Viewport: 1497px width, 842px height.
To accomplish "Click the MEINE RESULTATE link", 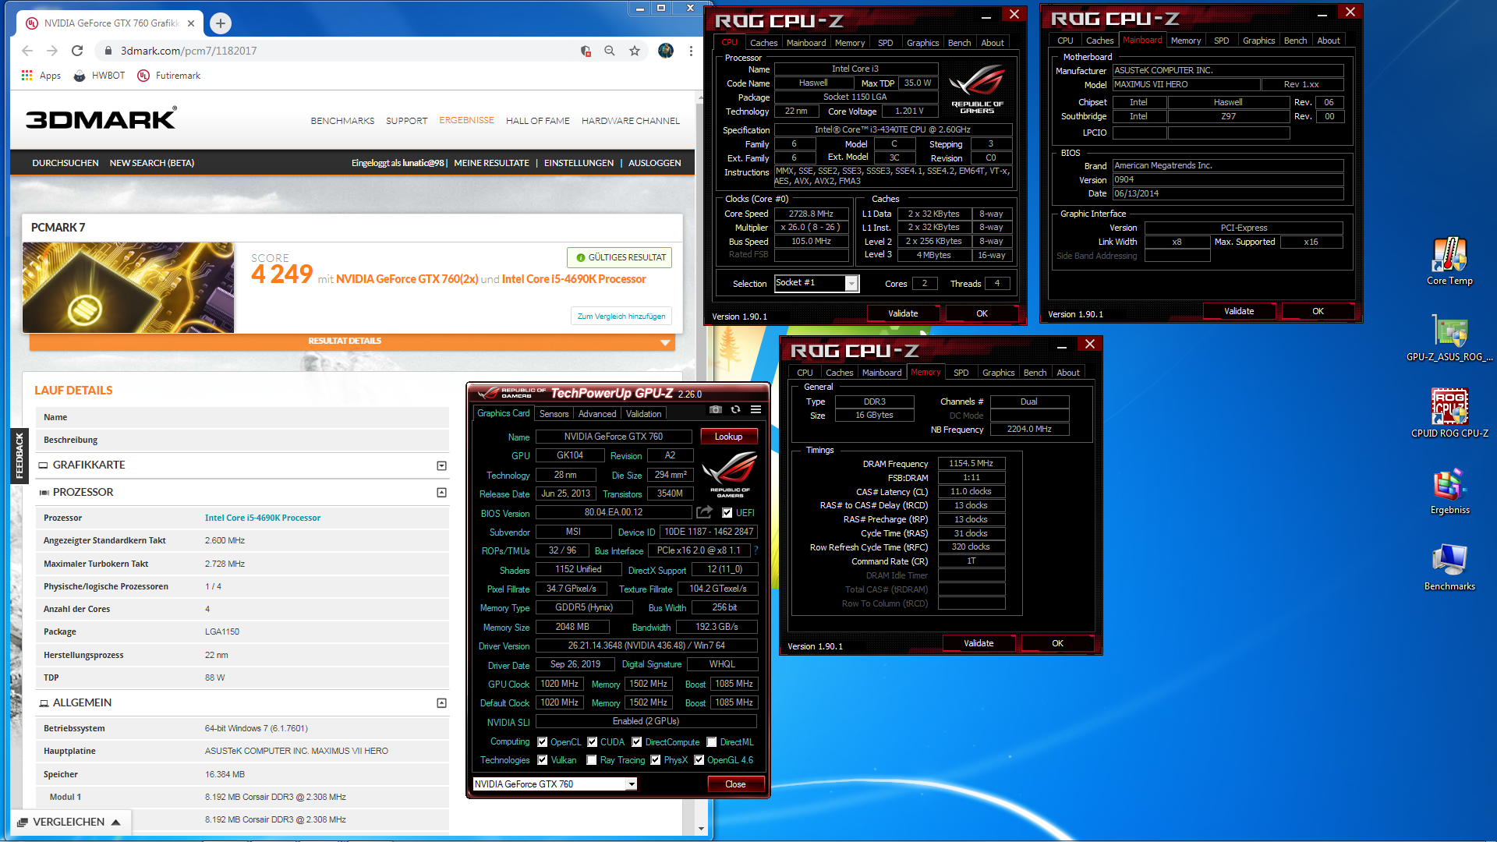I will click(x=491, y=163).
